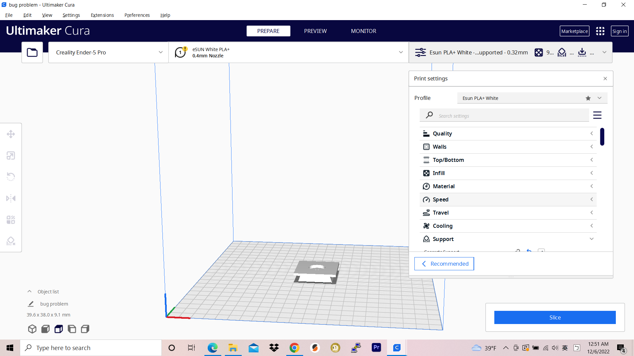This screenshot has height=356, width=634.
Task: Click the Recommended button
Action: point(444,264)
